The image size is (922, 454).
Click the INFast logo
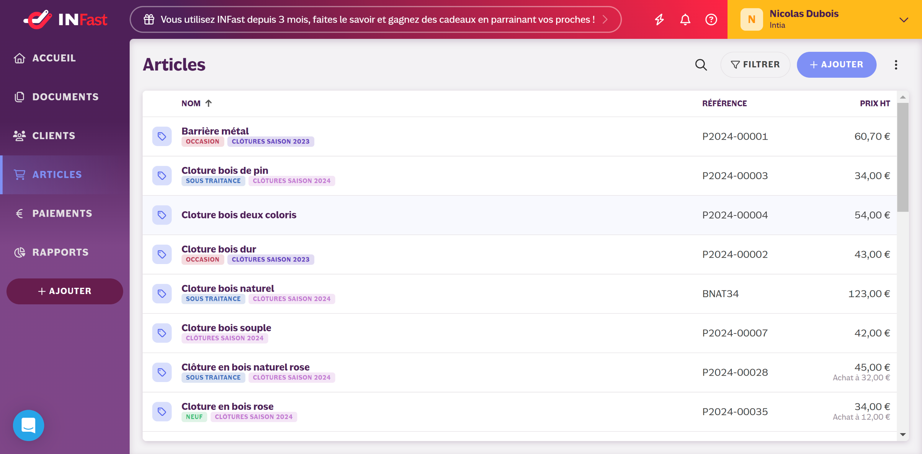(65, 19)
